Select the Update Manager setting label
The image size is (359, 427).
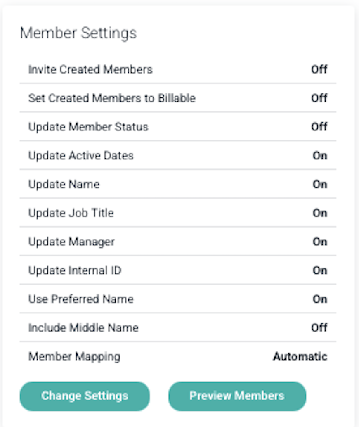point(71,242)
